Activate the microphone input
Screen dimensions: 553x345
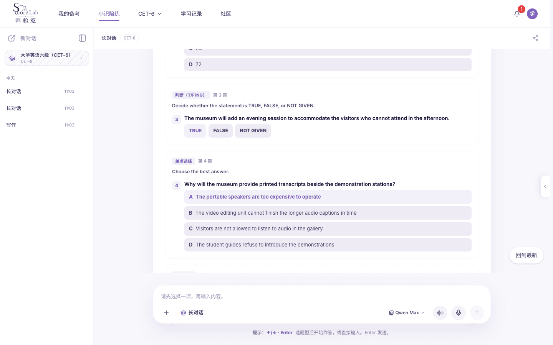coord(459,313)
